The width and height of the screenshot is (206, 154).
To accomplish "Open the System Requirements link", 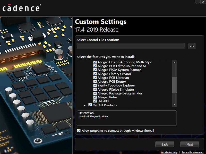I will [192, 152].
